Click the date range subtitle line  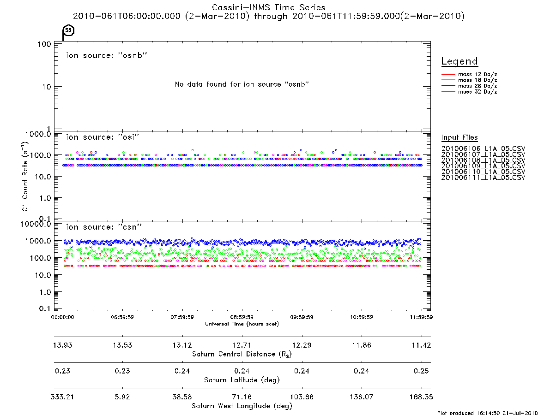(269, 16)
